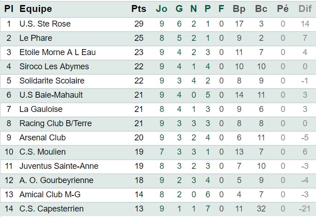This screenshot has height=217, width=316.
Task: Click the Bc column header
Action: 261,9
